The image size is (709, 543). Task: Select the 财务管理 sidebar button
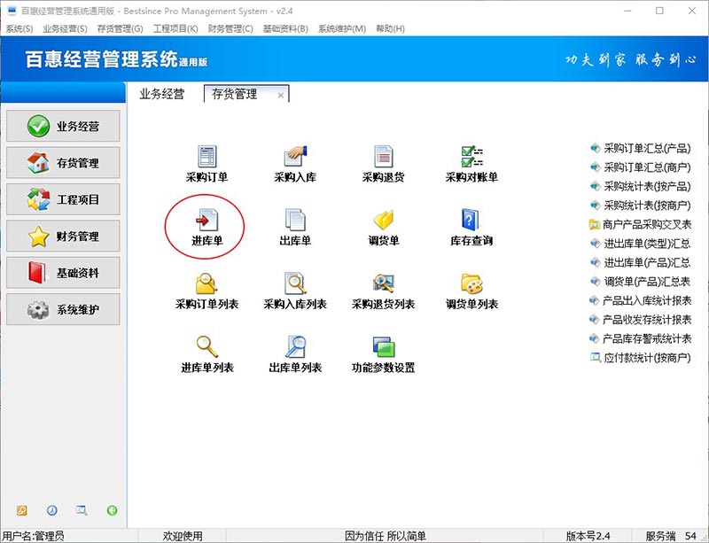pyautogui.click(x=63, y=236)
